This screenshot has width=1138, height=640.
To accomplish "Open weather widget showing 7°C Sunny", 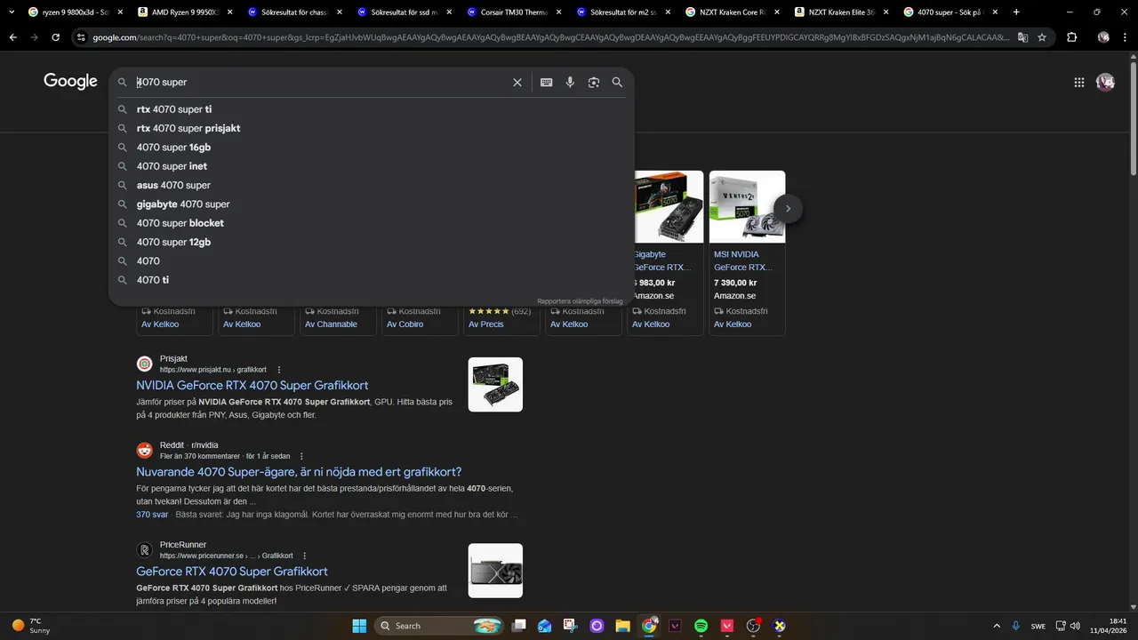I will click(x=32, y=626).
